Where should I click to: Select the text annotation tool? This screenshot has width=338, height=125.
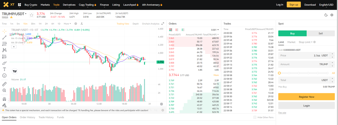tap(4, 69)
